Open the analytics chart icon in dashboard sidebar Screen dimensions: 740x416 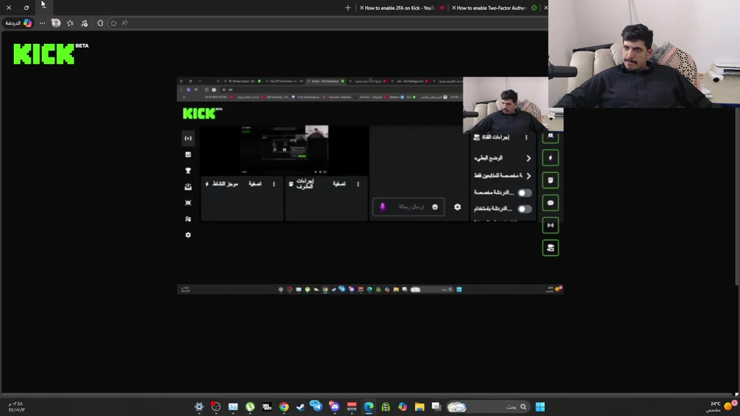(x=188, y=154)
